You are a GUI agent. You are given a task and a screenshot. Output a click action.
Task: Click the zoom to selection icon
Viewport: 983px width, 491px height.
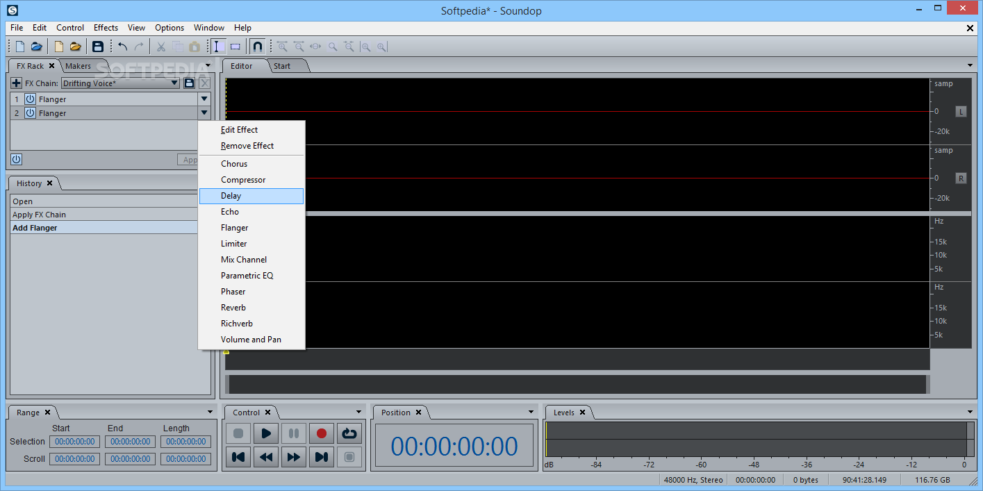point(349,47)
